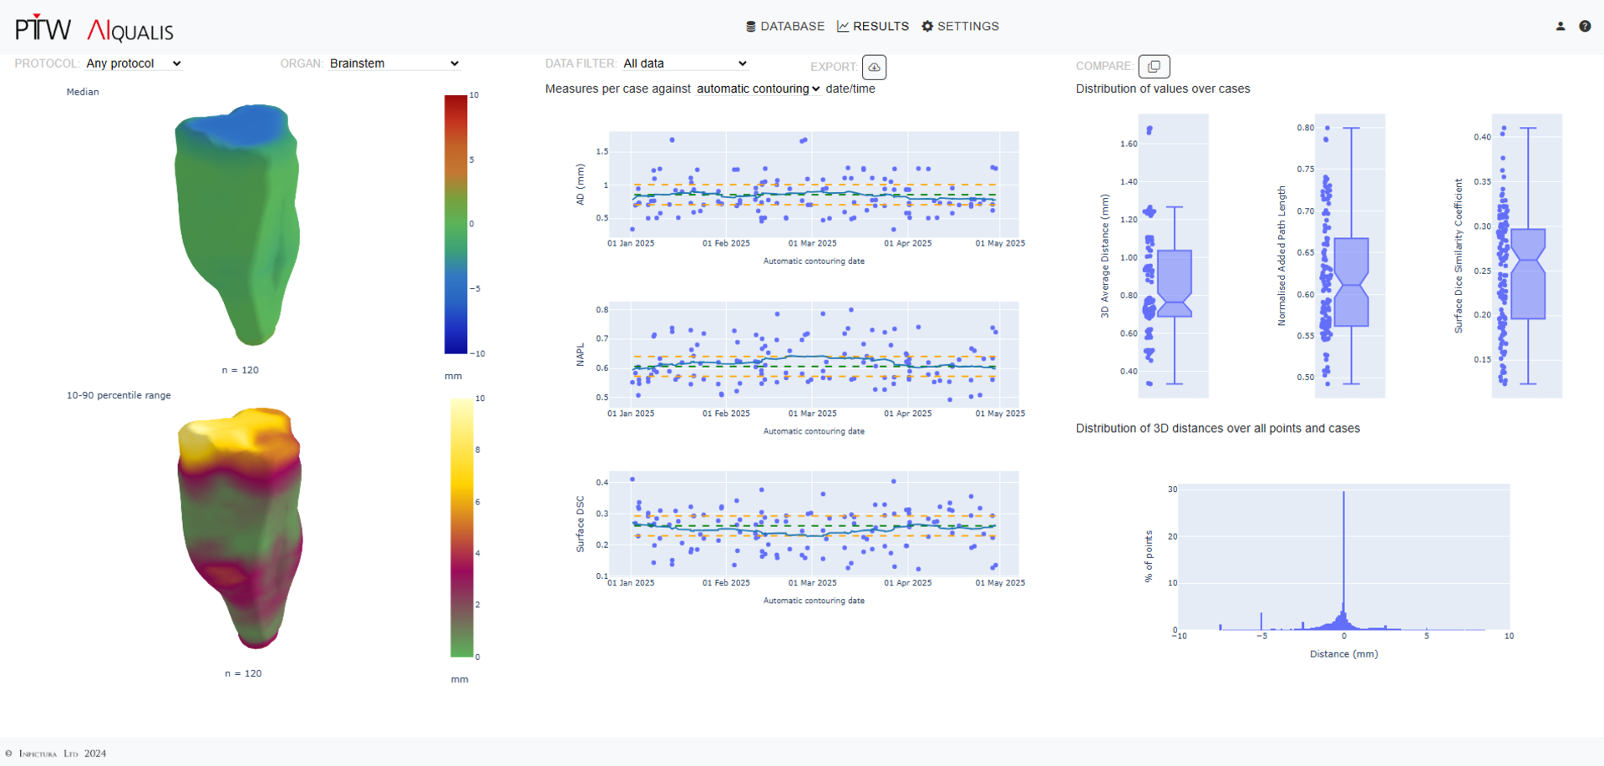Click the PTW AIQUALIS logo

click(x=94, y=29)
